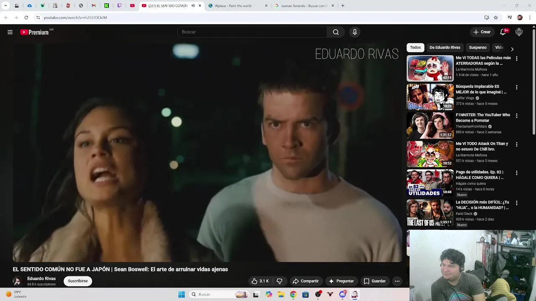Click the video player to pause
536x301 pixels.
point(207,153)
